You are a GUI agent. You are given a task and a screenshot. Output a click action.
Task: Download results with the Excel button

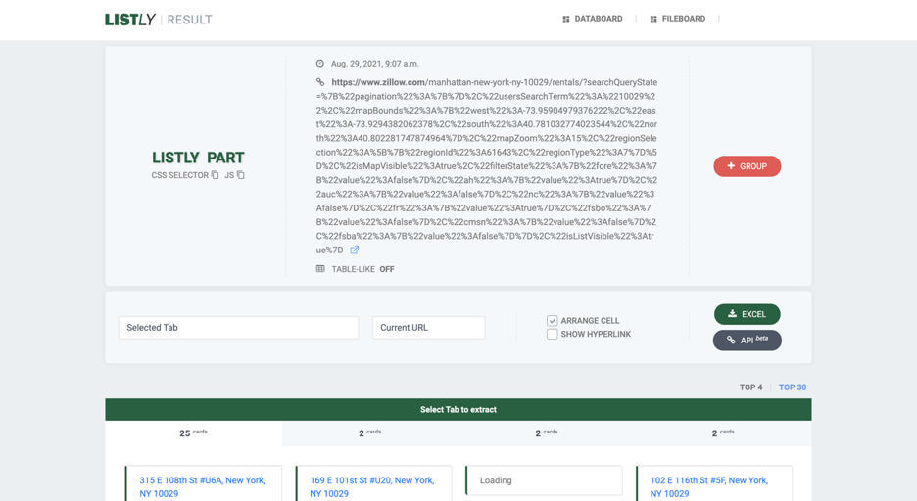[x=747, y=314]
